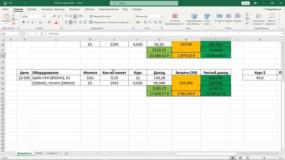Open the font color dropdown arrow
Screen dimensions: 285x160
[x=60, y=22]
